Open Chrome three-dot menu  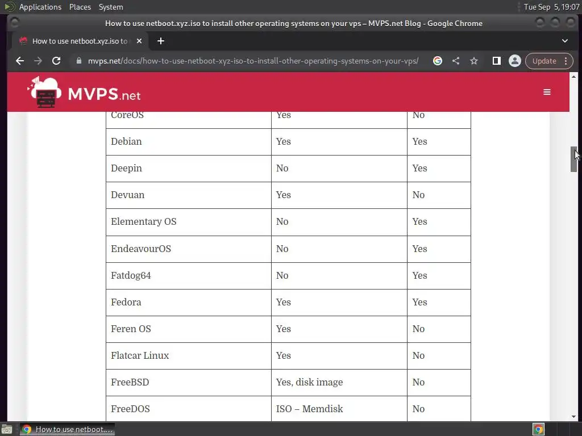click(566, 61)
